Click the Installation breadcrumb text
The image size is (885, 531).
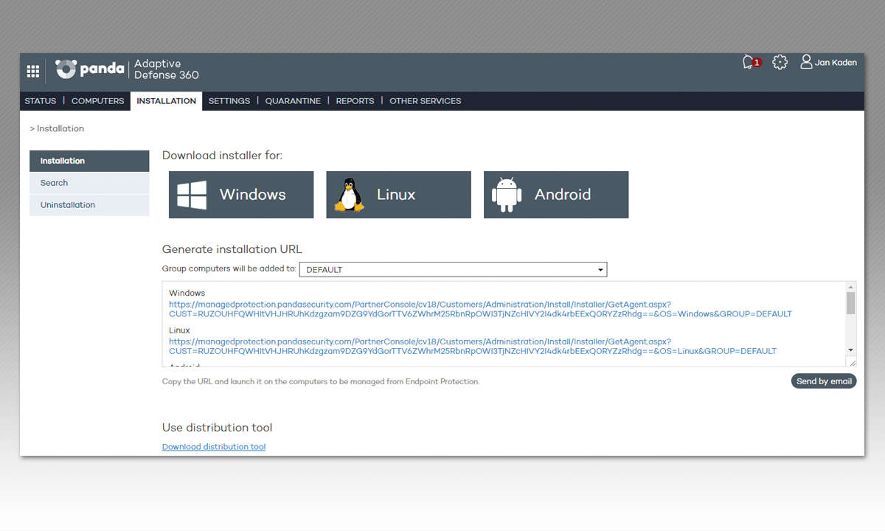click(60, 128)
